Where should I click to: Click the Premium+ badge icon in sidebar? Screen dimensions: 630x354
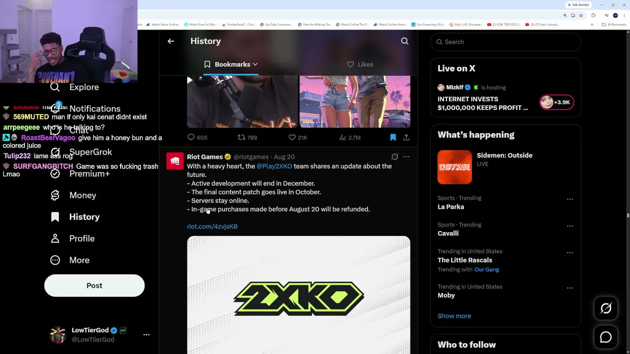pyautogui.click(x=55, y=174)
